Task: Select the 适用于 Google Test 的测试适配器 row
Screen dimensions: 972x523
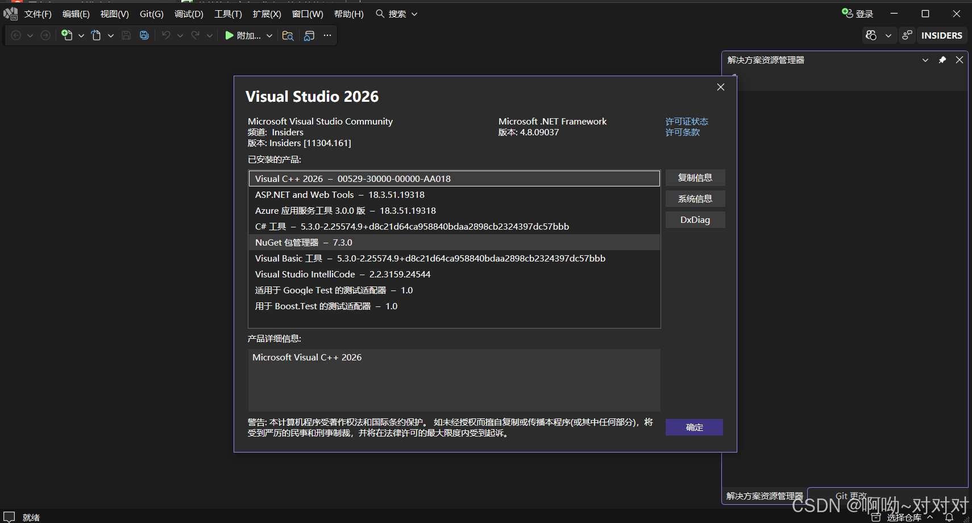Action: pos(454,290)
